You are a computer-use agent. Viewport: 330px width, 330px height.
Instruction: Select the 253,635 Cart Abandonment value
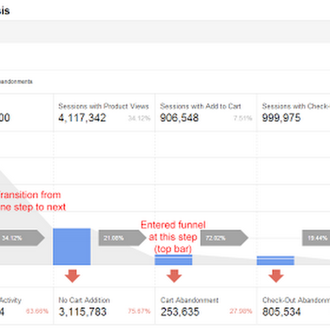point(178,312)
